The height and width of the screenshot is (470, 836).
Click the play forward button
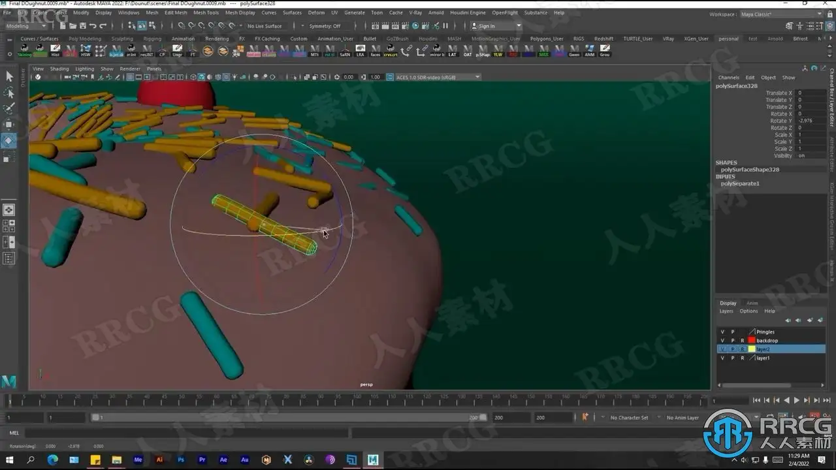pyautogui.click(x=796, y=400)
